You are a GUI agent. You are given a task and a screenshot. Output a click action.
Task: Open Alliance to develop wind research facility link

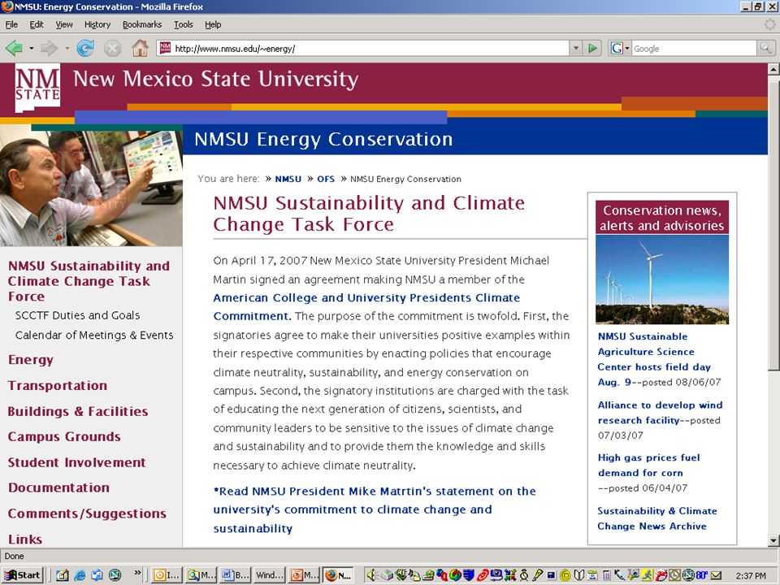[x=660, y=413]
